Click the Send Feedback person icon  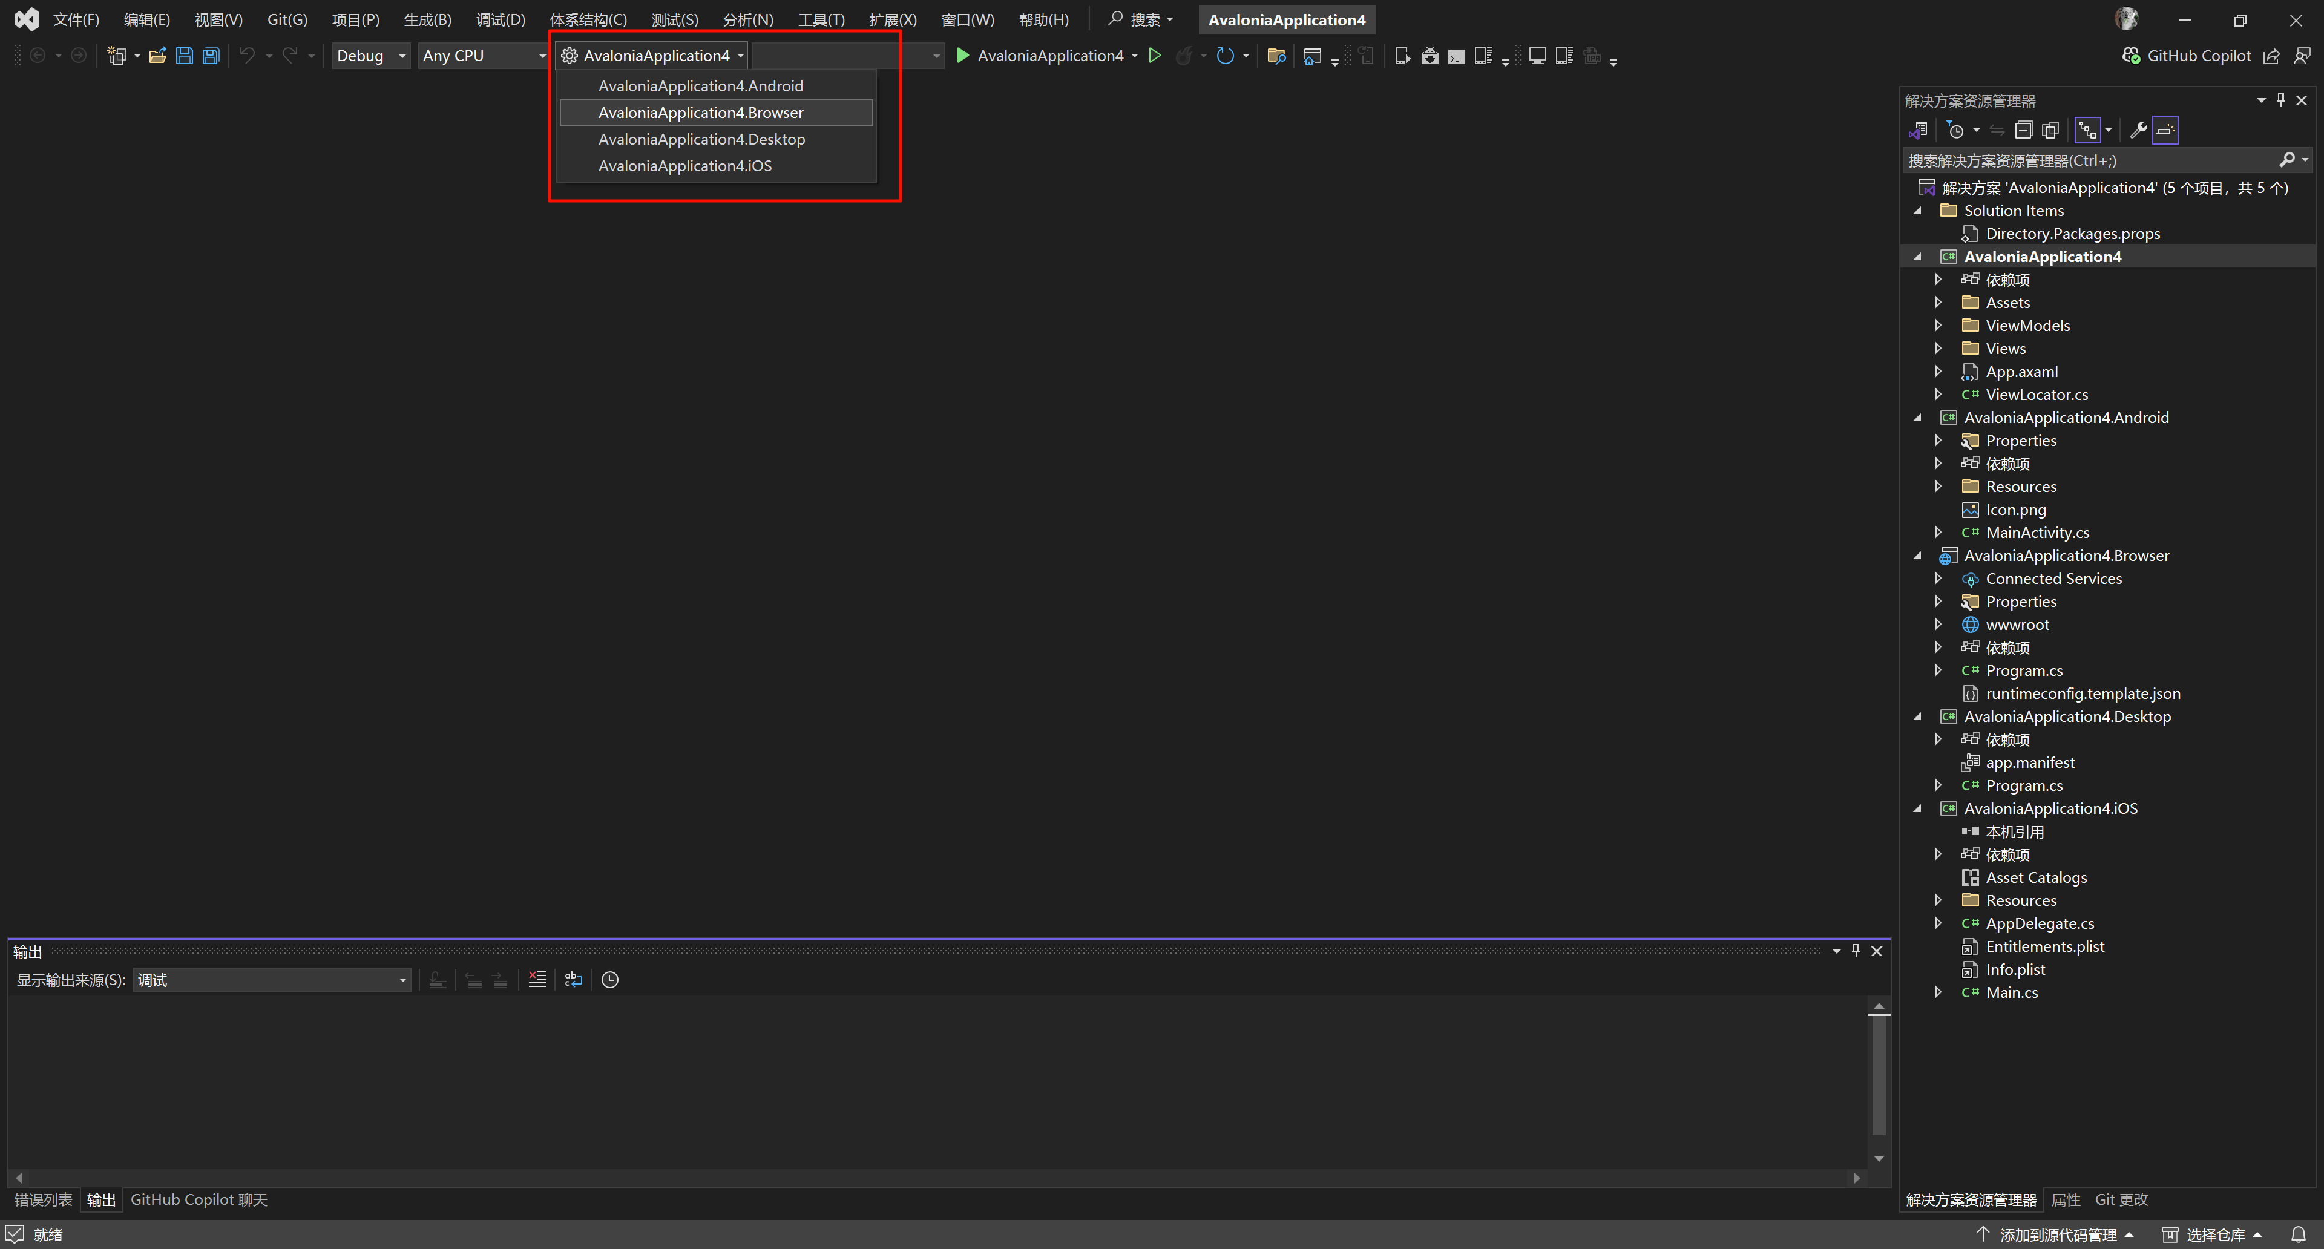pyautogui.click(x=2302, y=56)
